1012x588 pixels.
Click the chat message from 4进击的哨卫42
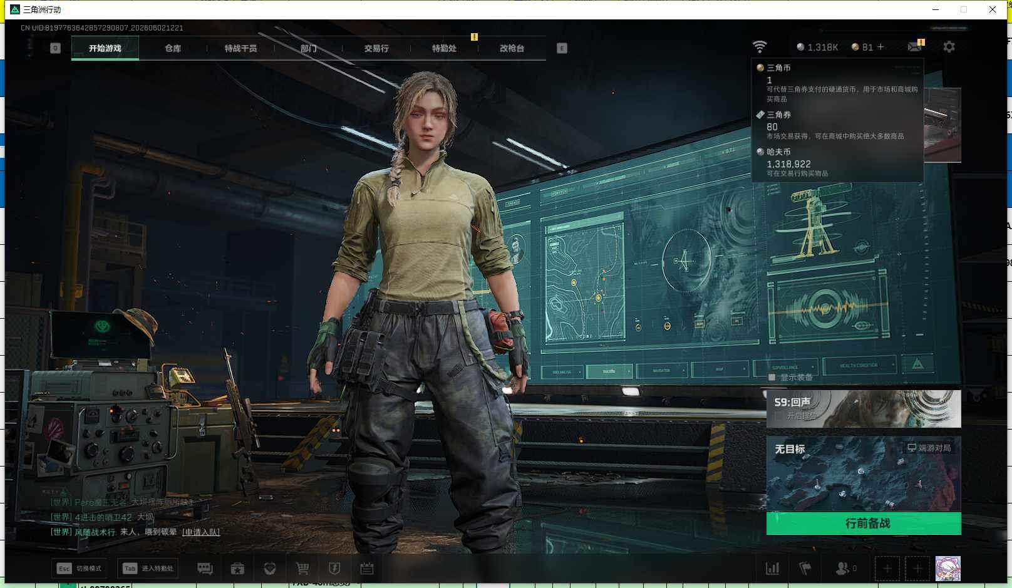pos(102,517)
